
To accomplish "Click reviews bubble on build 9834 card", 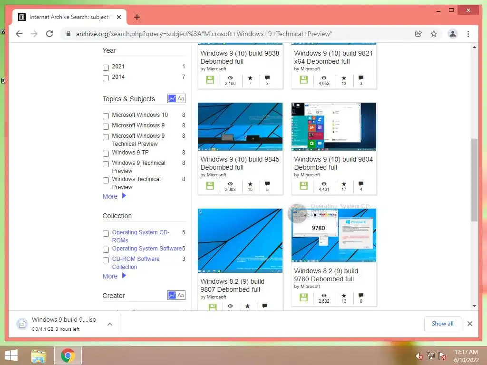I will (360, 184).
